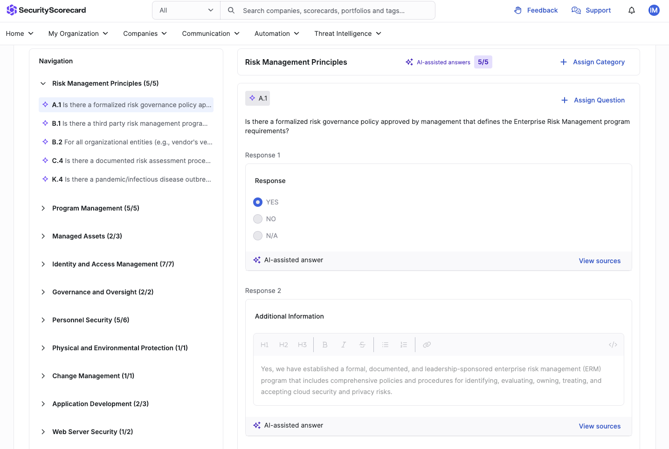Viewport: 669px width, 449px height.
Task: Click Assign Question button
Action: click(x=593, y=100)
